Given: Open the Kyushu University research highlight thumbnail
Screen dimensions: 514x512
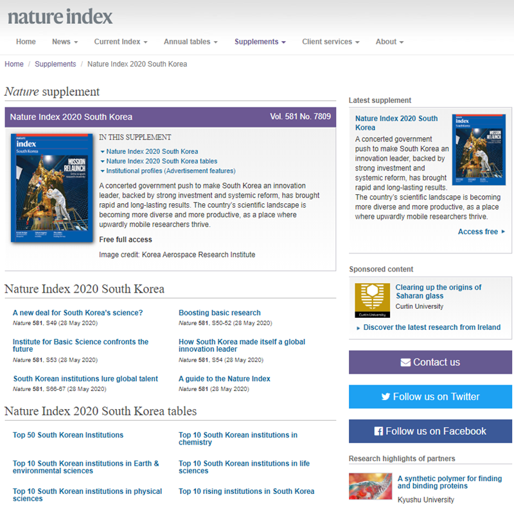Looking at the screenshot, I should pos(370,486).
